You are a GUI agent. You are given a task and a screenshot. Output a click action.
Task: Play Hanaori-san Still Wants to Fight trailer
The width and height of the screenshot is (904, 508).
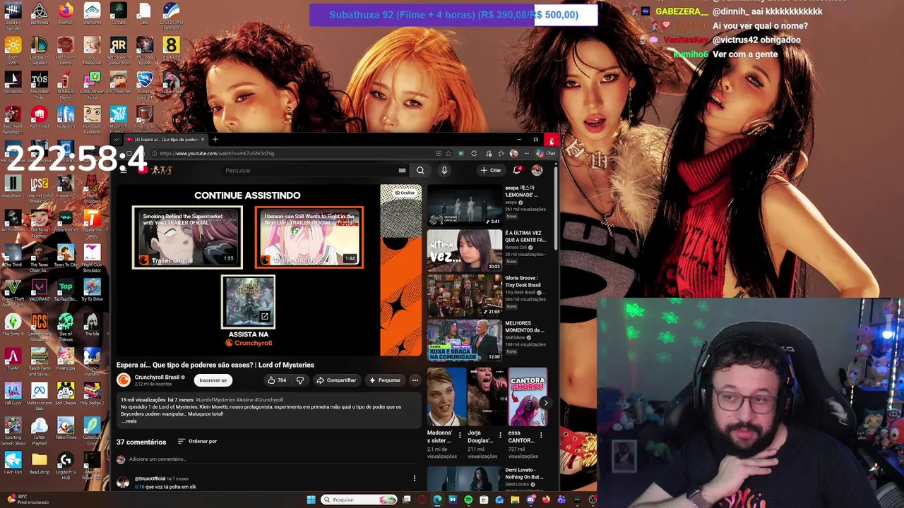(309, 238)
